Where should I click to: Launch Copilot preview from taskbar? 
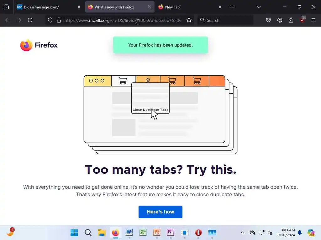click(x=311, y=232)
